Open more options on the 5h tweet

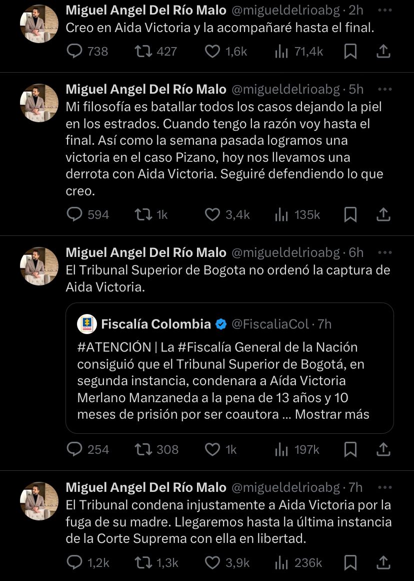384,89
